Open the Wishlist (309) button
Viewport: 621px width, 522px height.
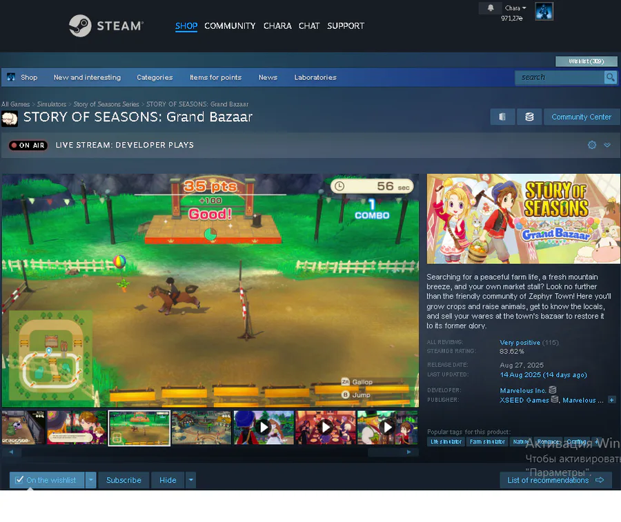[x=586, y=61]
